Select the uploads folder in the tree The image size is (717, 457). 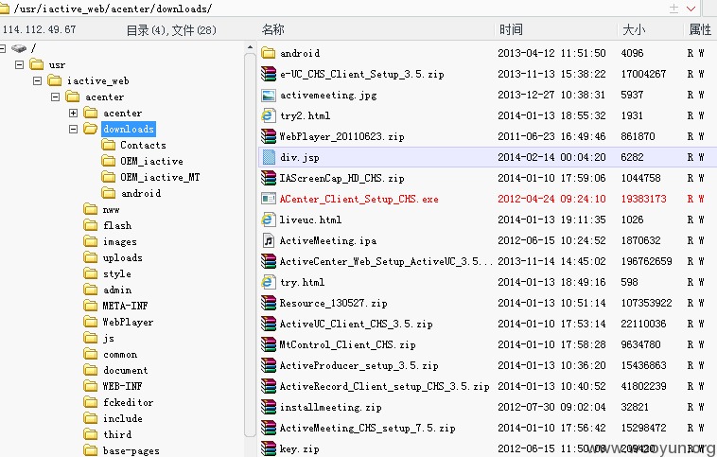(x=123, y=257)
